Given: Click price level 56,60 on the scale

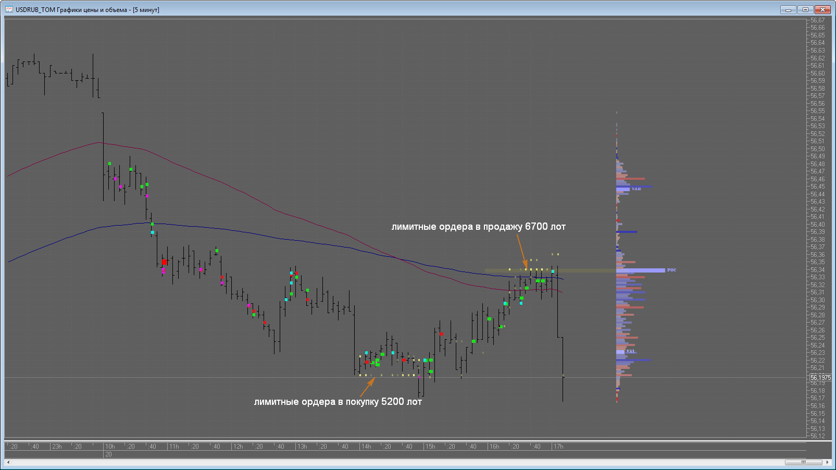Looking at the screenshot, I should [817, 73].
